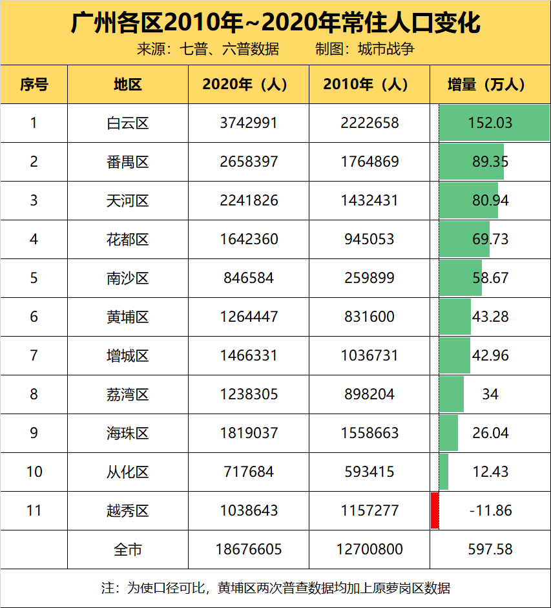Click the 2010年（人） column header
The height and width of the screenshot is (608, 551).
[x=369, y=84]
